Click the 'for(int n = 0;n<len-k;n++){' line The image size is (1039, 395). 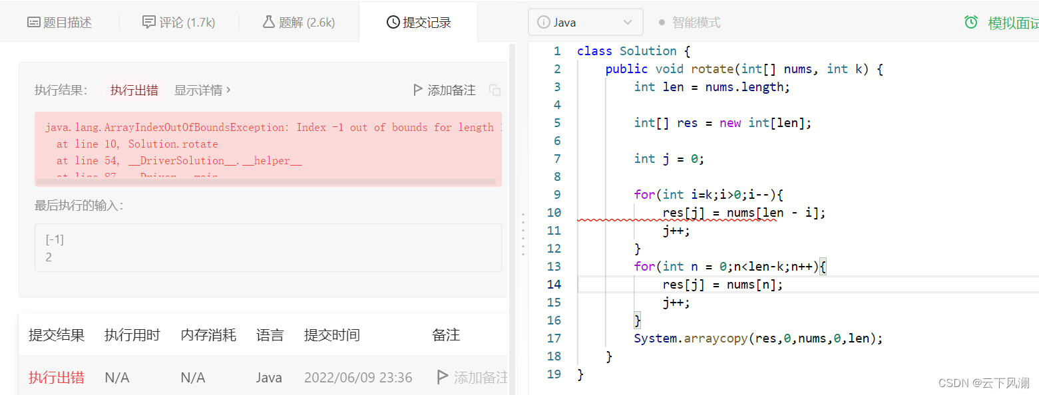click(x=730, y=266)
